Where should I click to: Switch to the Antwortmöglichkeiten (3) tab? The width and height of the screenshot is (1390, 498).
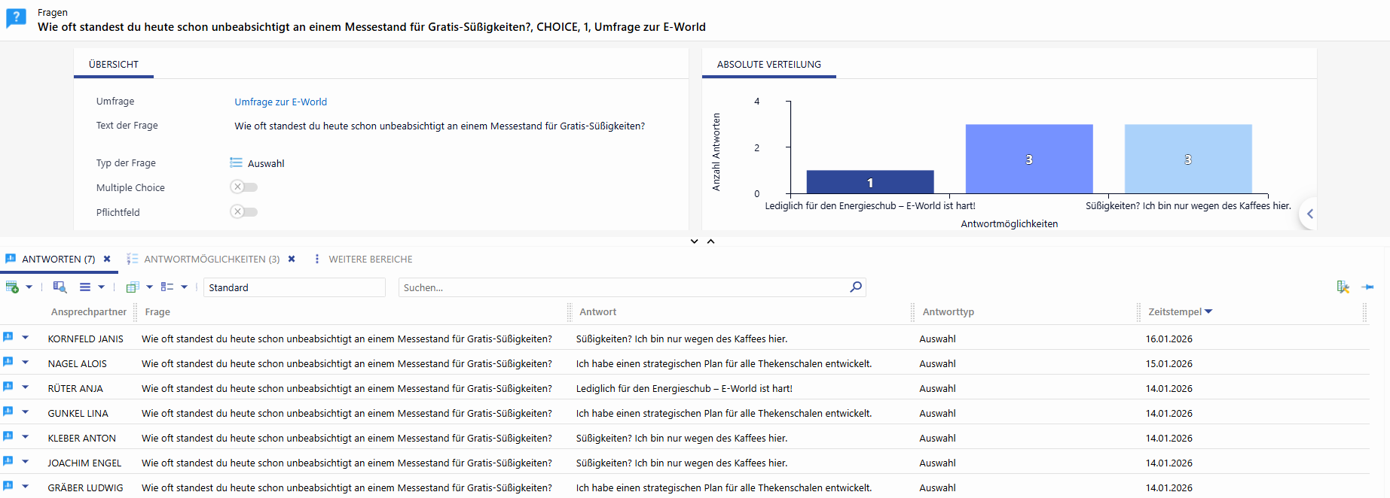coord(211,259)
